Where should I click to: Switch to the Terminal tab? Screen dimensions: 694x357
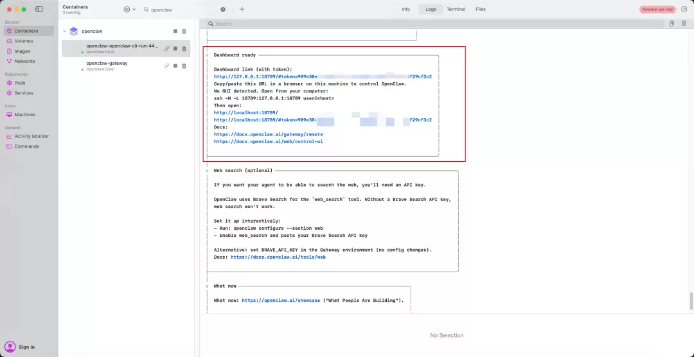(x=456, y=10)
